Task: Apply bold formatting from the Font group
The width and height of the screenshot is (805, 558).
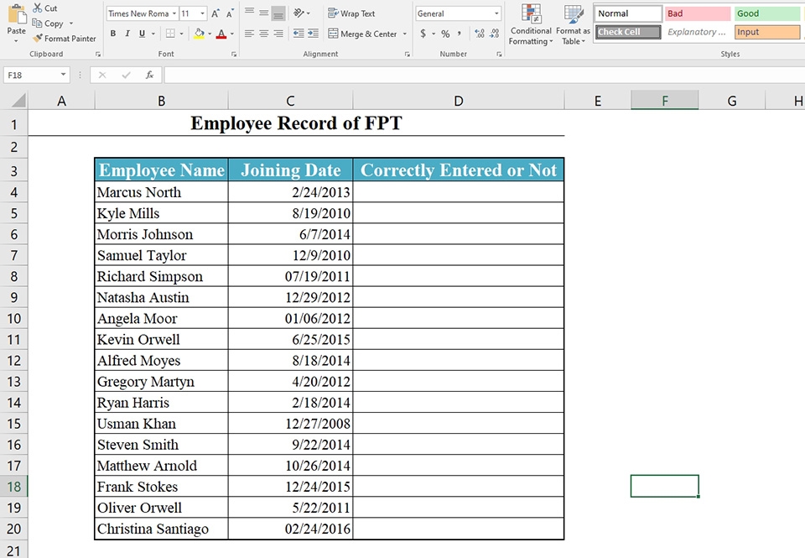Action: 112,33
